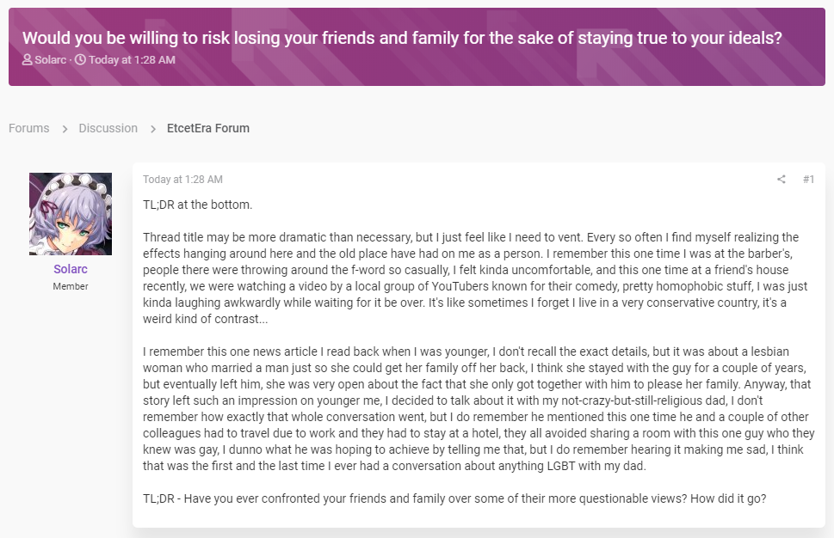Navigate to the Discussion breadcrumb
Screen dimensions: 834x538
click(x=108, y=128)
